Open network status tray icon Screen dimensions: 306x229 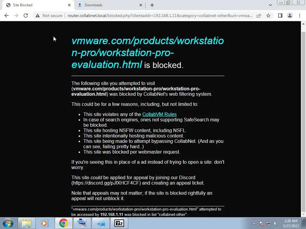click(269, 223)
